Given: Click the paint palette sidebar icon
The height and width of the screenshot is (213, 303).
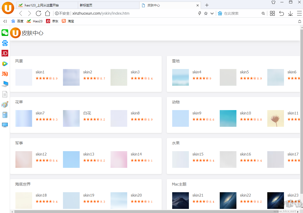Looking at the screenshot, I should pos(5,104).
